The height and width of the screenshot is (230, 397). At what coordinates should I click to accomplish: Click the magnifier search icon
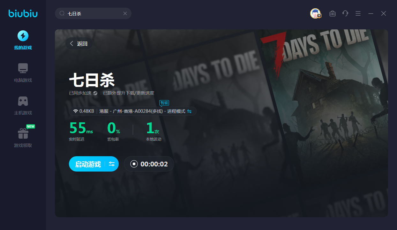pos(62,13)
